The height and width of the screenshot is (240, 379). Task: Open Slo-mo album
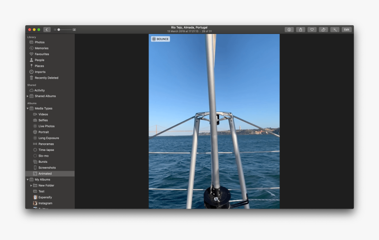point(50,156)
